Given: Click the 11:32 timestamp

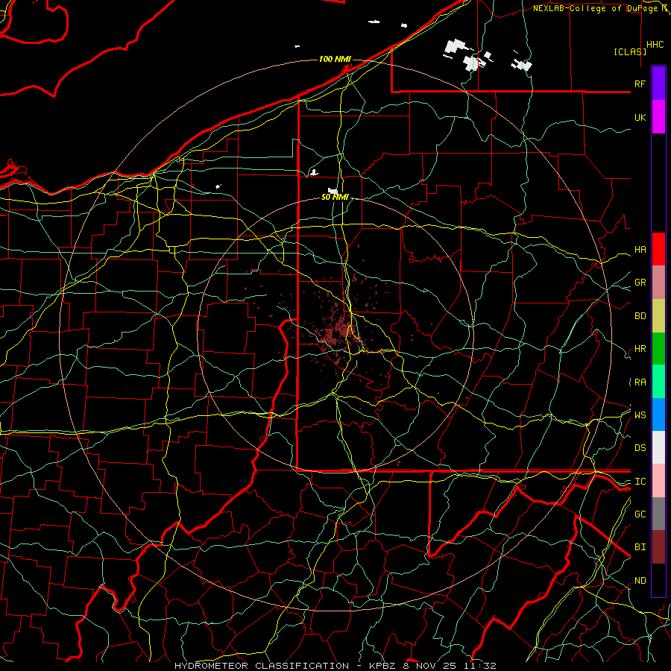Looking at the screenshot, I should 479,666.
